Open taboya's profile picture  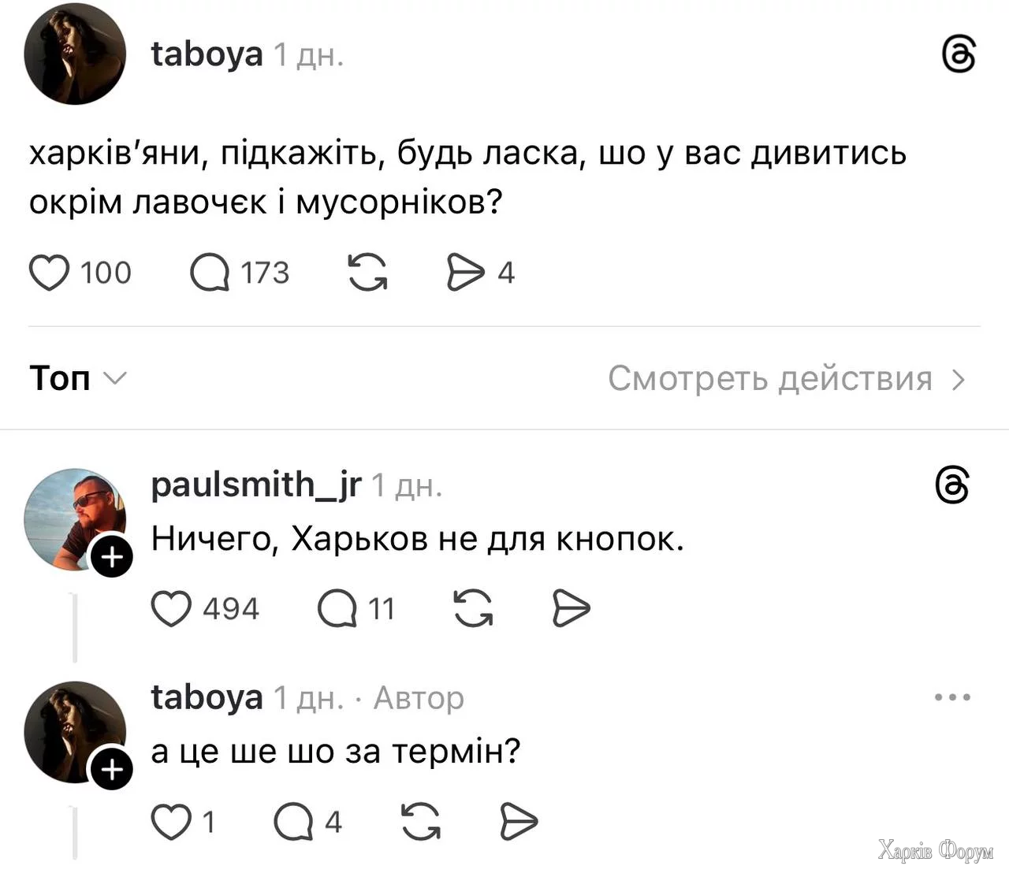75,52
